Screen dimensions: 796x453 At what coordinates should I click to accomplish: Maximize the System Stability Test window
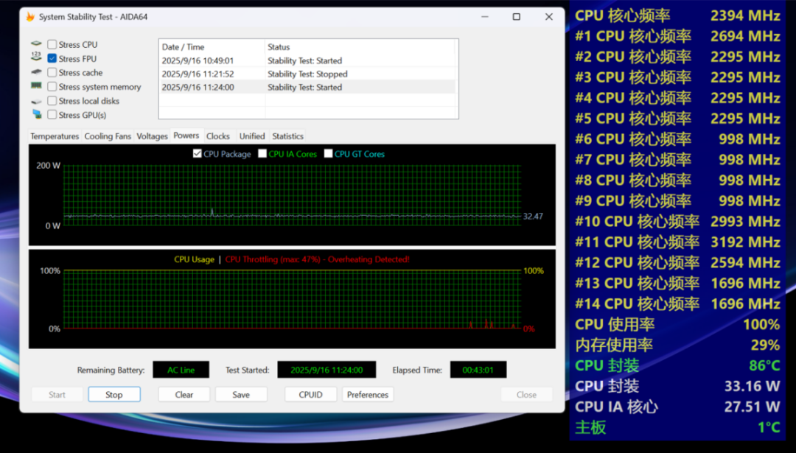tap(516, 17)
